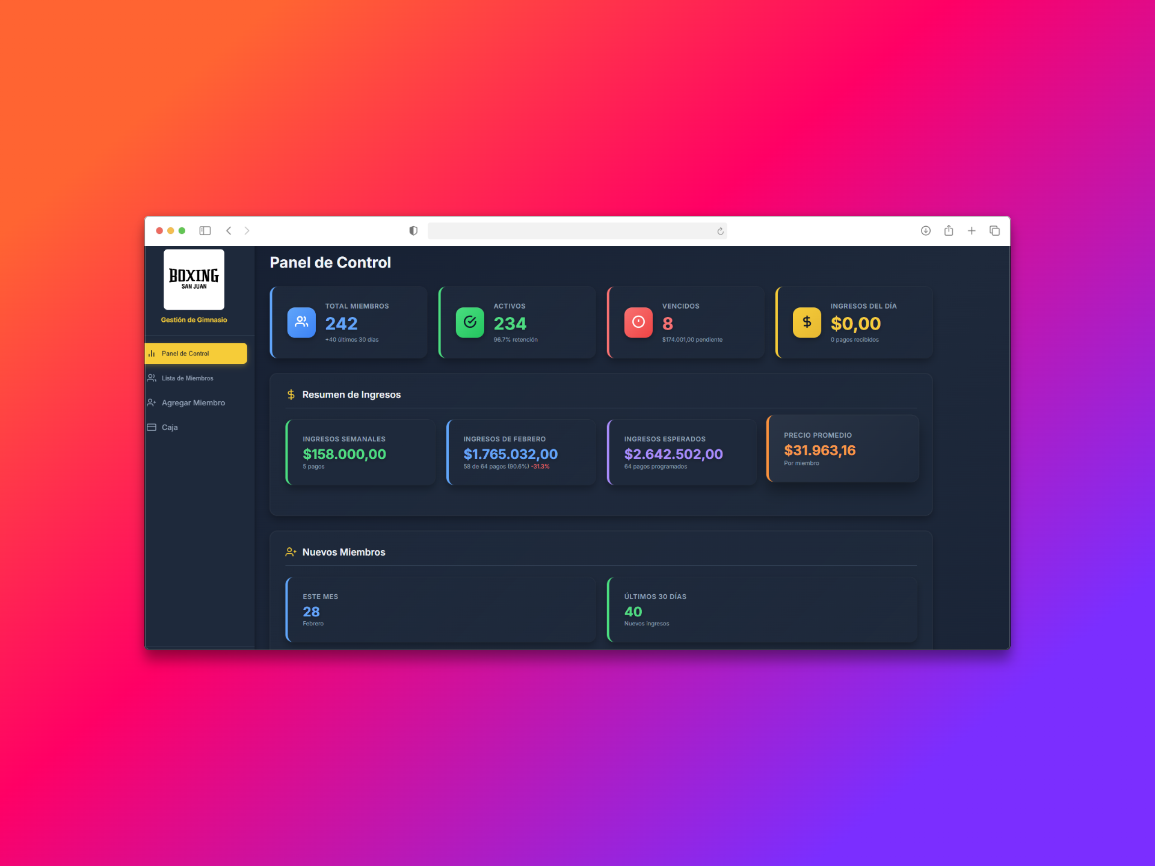
Task: Click the privacy shield icon
Action: pyautogui.click(x=413, y=231)
